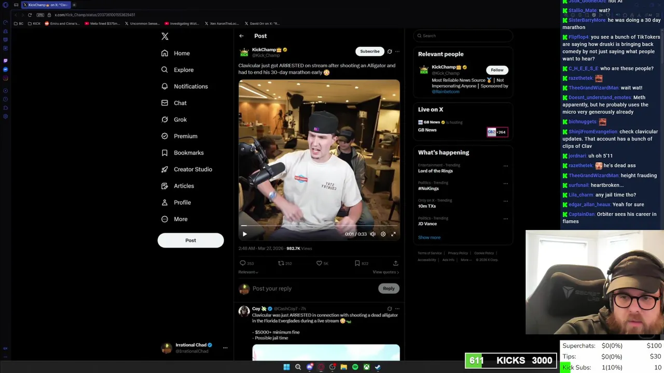
Task: Open options for 10m TXs trend
Action: [506, 201]
